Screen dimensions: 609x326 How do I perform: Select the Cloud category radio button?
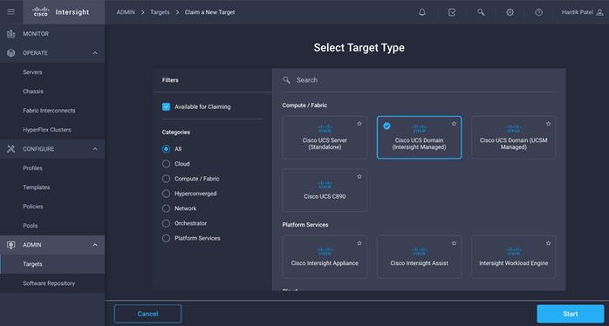click(x=167, y=164)
